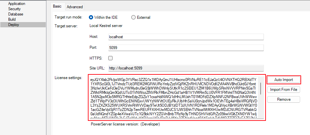Select the External run mode option
Image resolution: width=310 pixels, height=135 pixels.
click(x=134, y=17)
